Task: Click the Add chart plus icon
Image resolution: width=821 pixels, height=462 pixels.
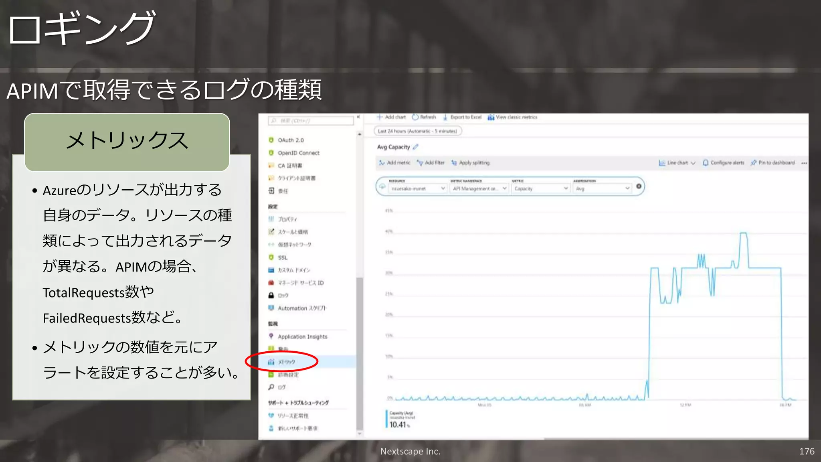Action: pos(380,117)
